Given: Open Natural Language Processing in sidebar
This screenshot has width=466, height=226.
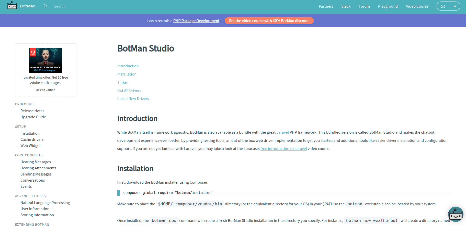Looking at the screenshot, I should coord(45,203).
